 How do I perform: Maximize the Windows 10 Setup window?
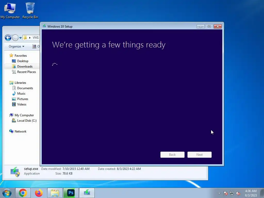209,27
